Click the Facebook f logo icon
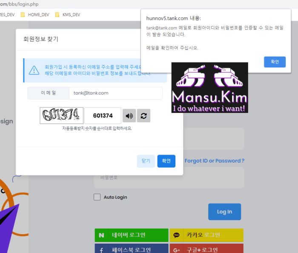 (101, 250)
